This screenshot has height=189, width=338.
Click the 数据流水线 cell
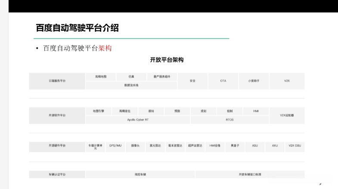click(131, 85)
